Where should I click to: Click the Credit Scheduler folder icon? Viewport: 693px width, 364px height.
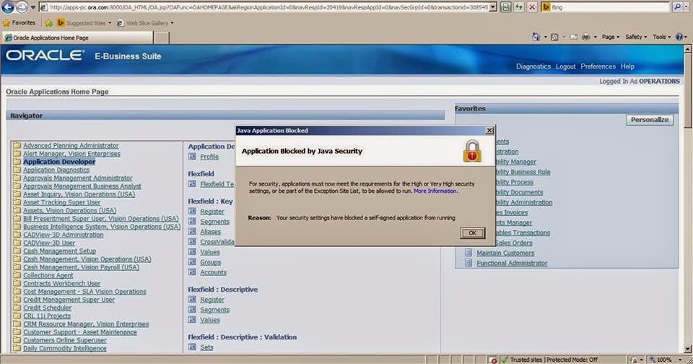coord(17,308)
